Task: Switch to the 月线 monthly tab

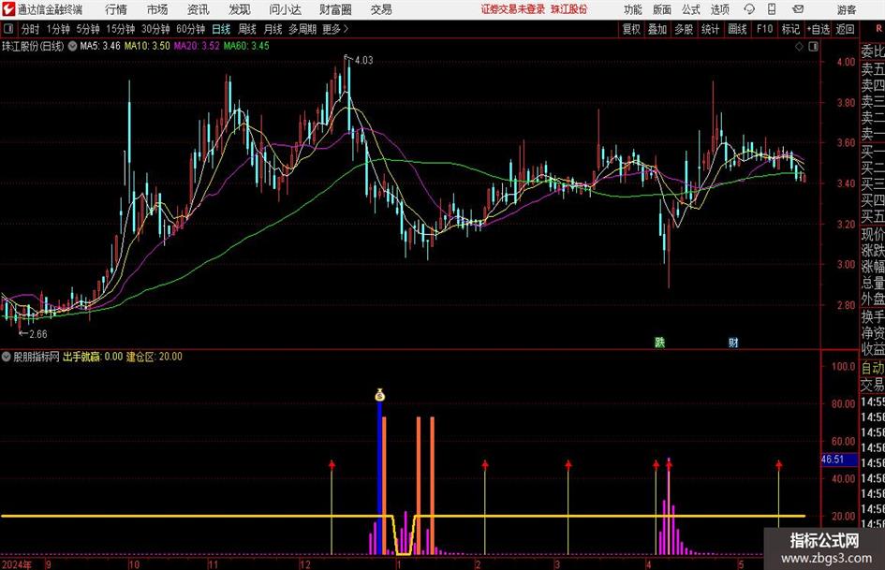Action: coord(273,29)
